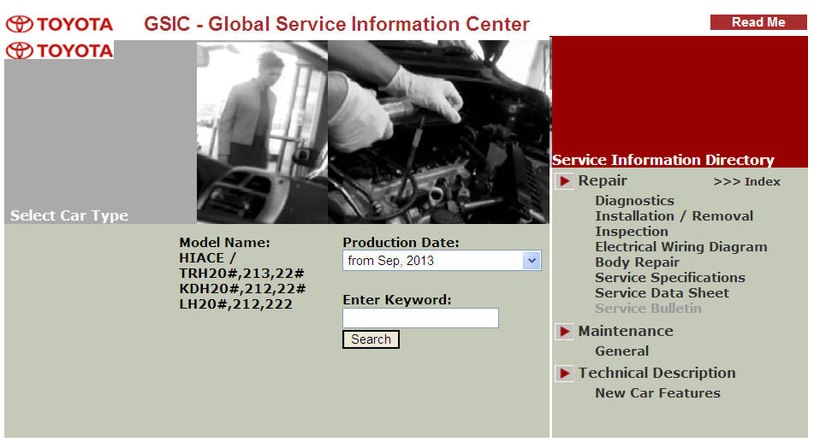This screenshot has width=814, height=442.
Task: Open the Diagnostics link
Action: point(634,201)
